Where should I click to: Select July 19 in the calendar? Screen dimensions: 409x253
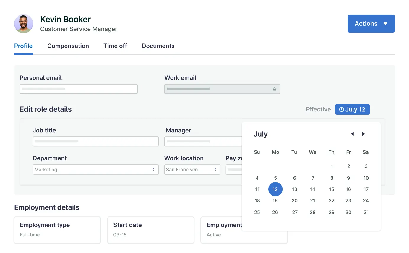click(x=275, y=201)
